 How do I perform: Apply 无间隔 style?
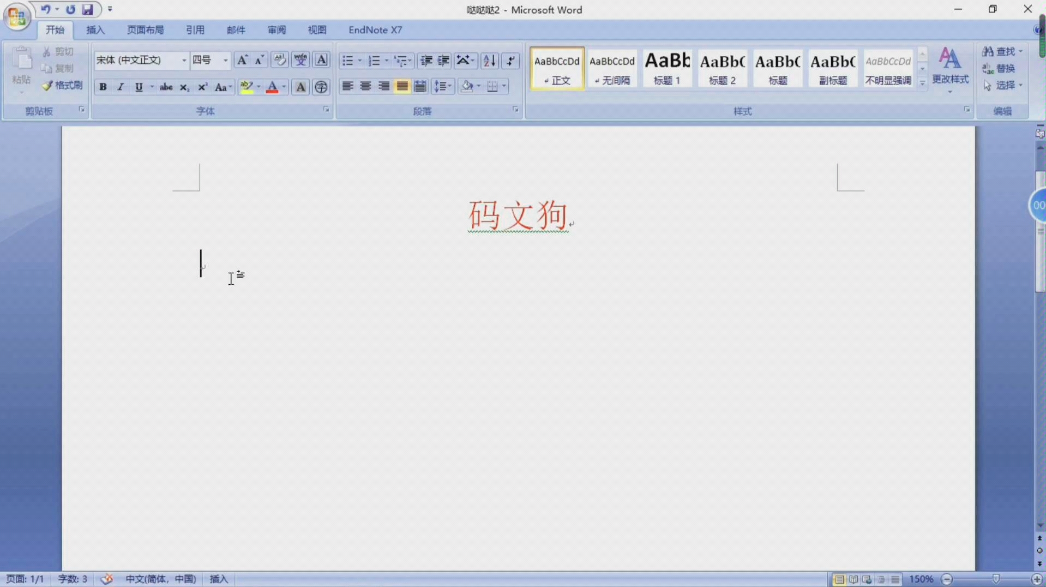(612, 68)
